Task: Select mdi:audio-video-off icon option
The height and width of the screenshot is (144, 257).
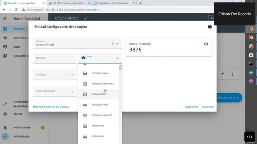Action: [98, 115]
